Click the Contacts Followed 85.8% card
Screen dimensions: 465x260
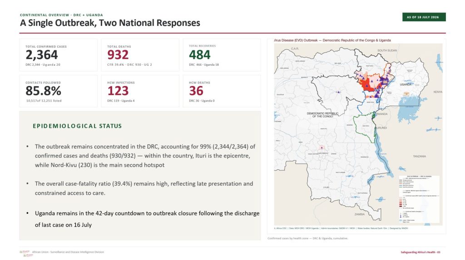[58, 91]
